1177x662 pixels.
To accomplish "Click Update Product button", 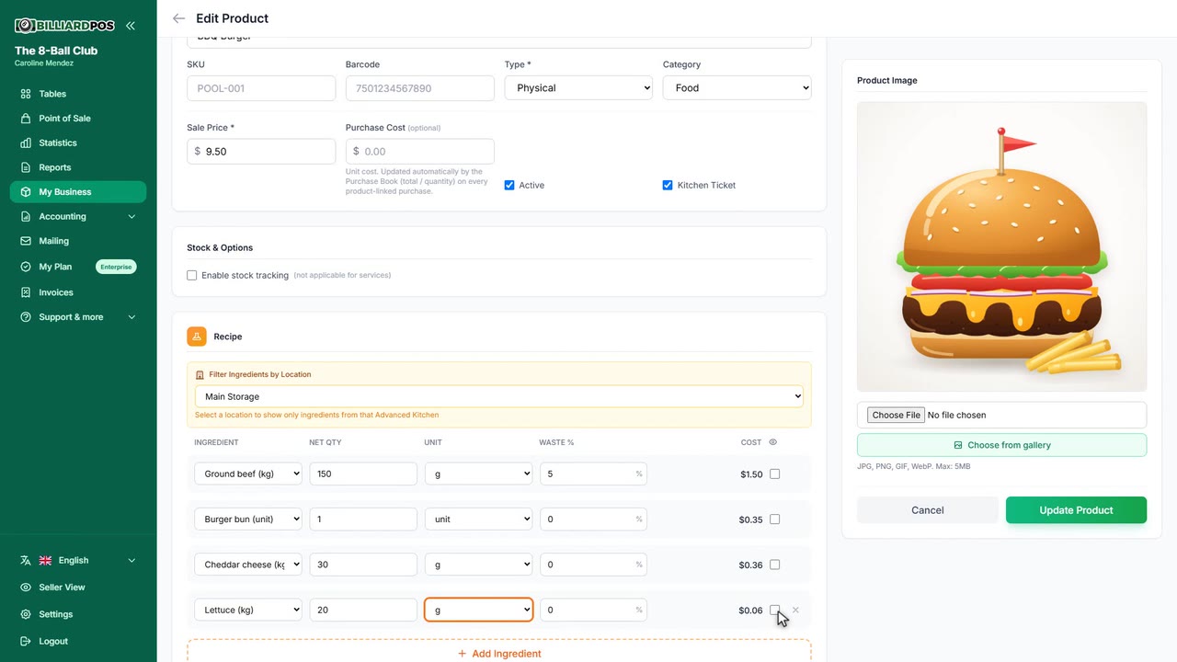I will click(1076, 510).
